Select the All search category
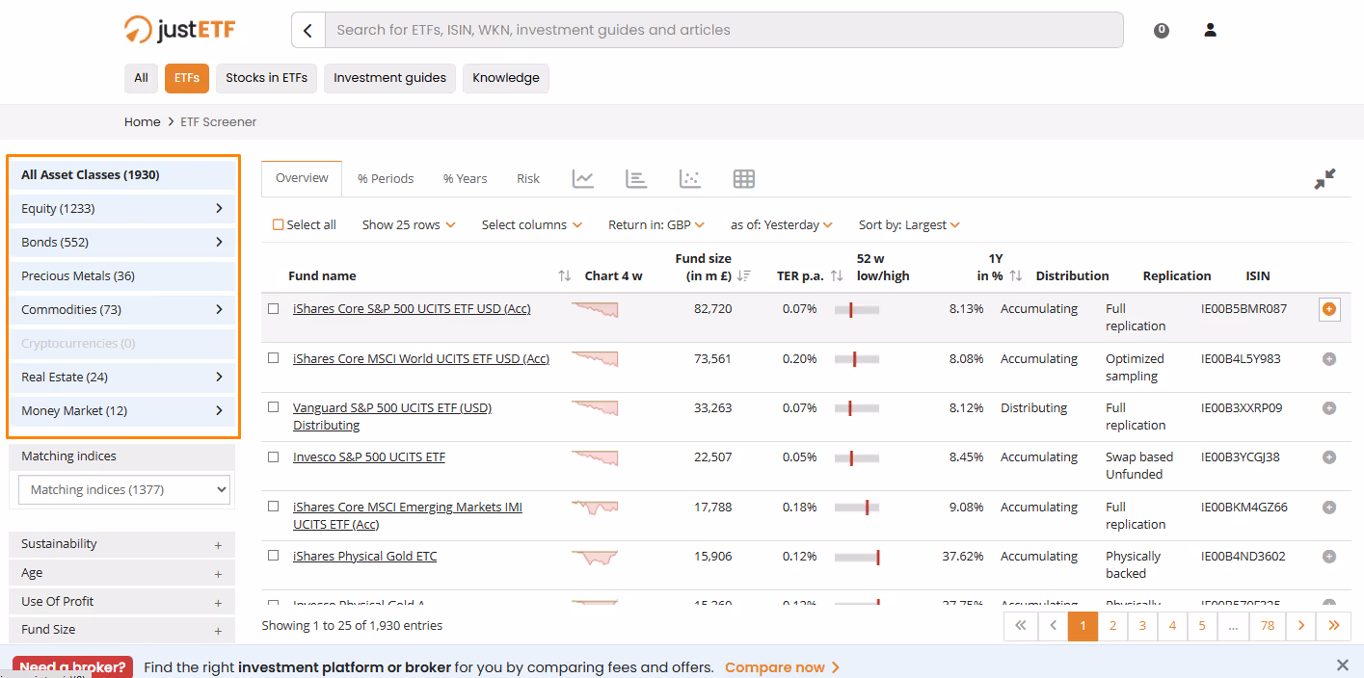 click(x=141, y=78)
